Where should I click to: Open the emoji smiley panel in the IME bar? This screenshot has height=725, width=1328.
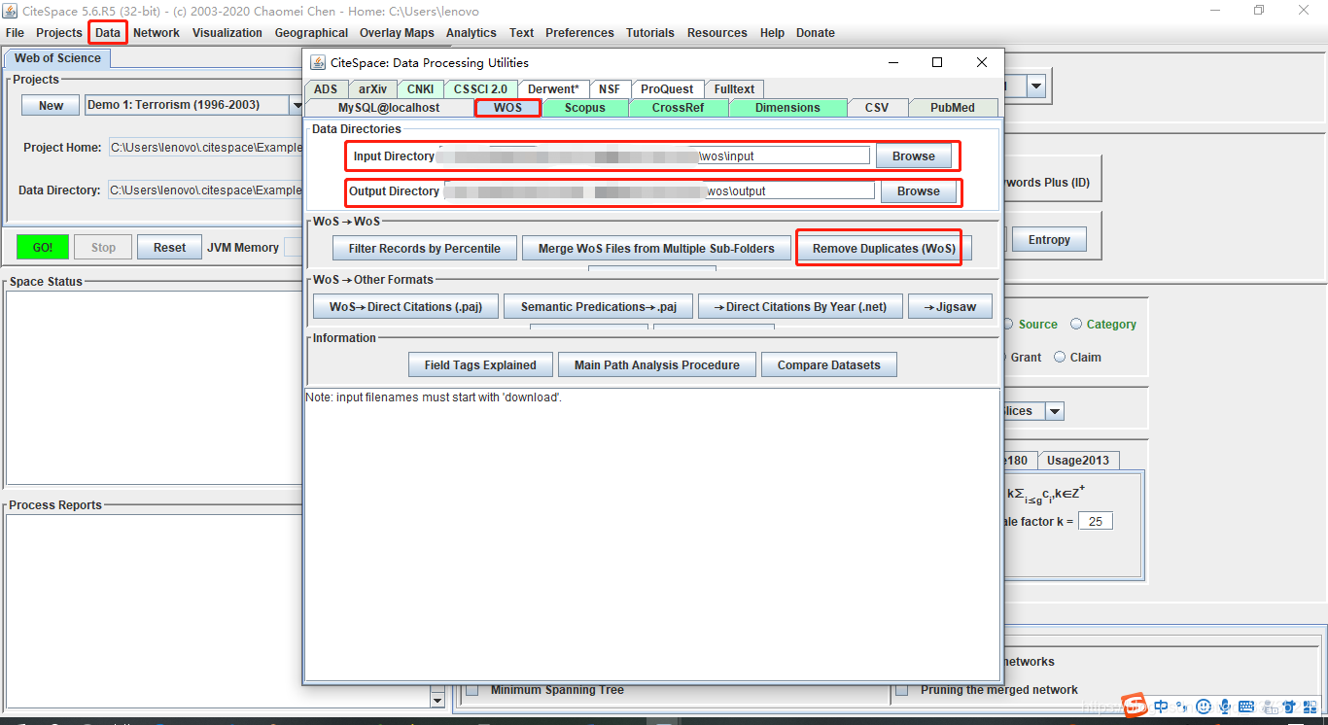click(1204, 707)
